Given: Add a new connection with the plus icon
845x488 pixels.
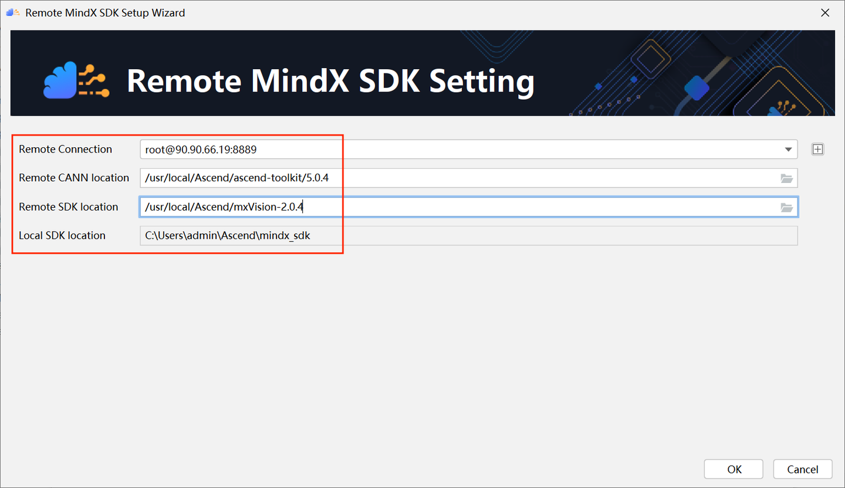Looking at the screenshot, I should pos(817,149).
